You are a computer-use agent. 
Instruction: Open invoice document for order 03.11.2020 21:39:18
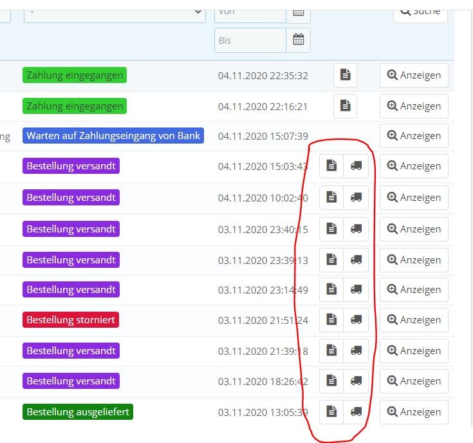point(331,351)
